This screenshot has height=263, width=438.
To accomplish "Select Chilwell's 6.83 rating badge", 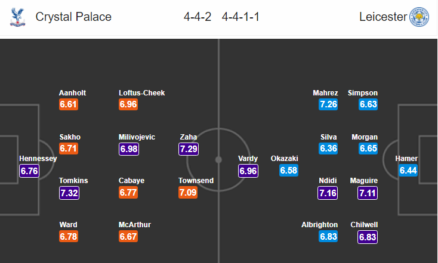I will [x=368, y=237].
